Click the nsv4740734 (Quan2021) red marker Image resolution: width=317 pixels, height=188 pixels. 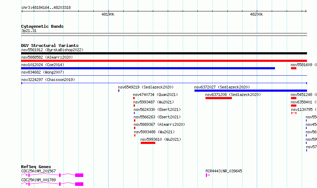tap(134, 98)
